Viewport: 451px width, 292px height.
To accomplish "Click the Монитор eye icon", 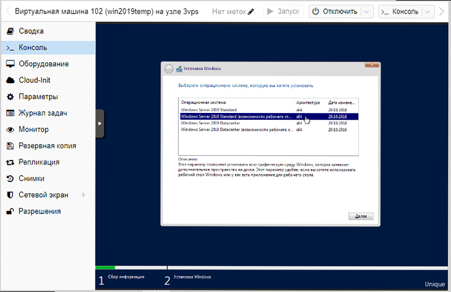I will coord(10,129).
